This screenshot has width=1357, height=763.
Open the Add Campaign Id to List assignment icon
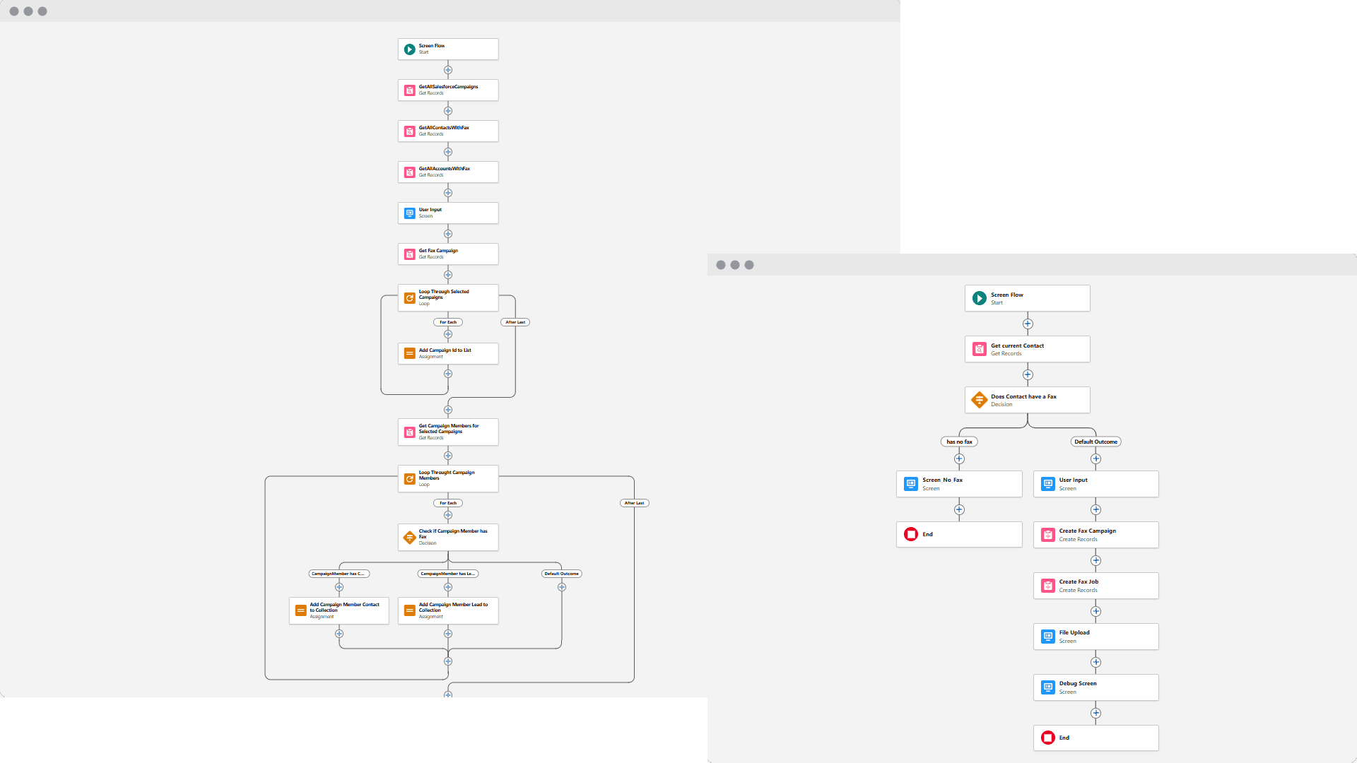pos(409,353)
